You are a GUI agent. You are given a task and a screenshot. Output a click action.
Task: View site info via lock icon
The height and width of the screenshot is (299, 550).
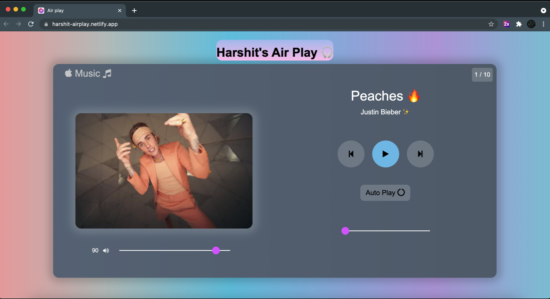(46, 24)
